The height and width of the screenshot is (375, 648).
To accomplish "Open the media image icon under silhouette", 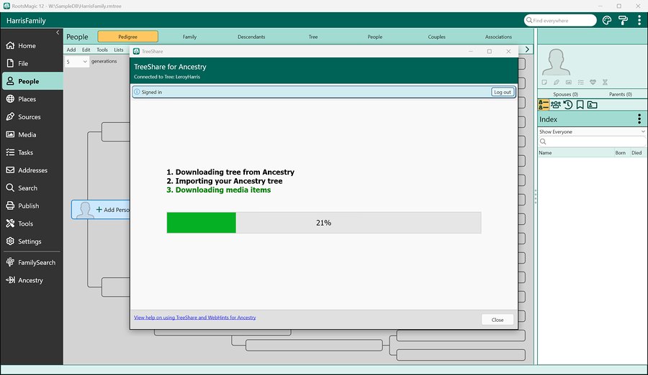I will click(x=569, y=82).
